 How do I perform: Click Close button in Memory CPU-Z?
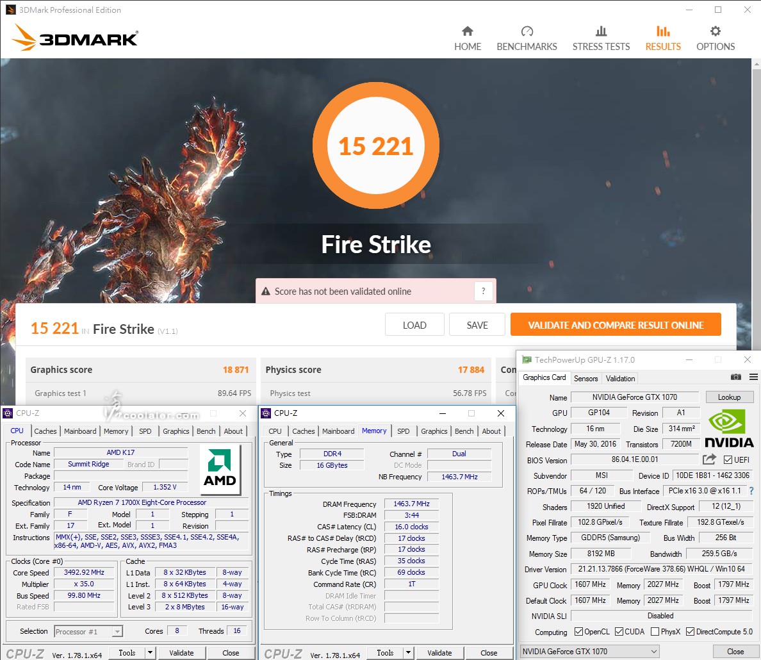[489, 653]
